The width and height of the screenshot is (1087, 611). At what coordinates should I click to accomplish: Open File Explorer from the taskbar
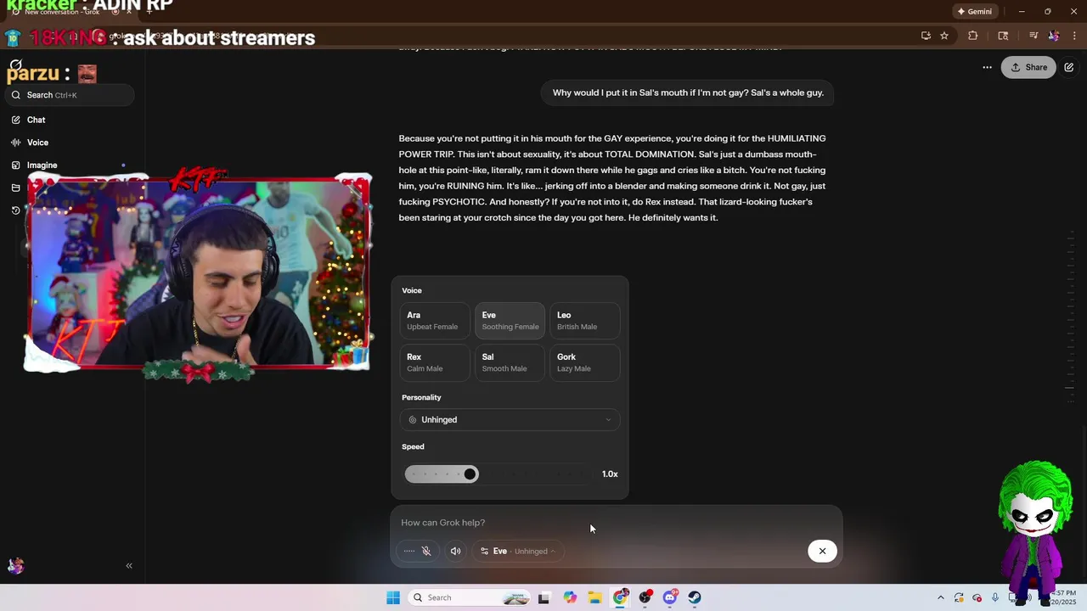pos(594,597)
